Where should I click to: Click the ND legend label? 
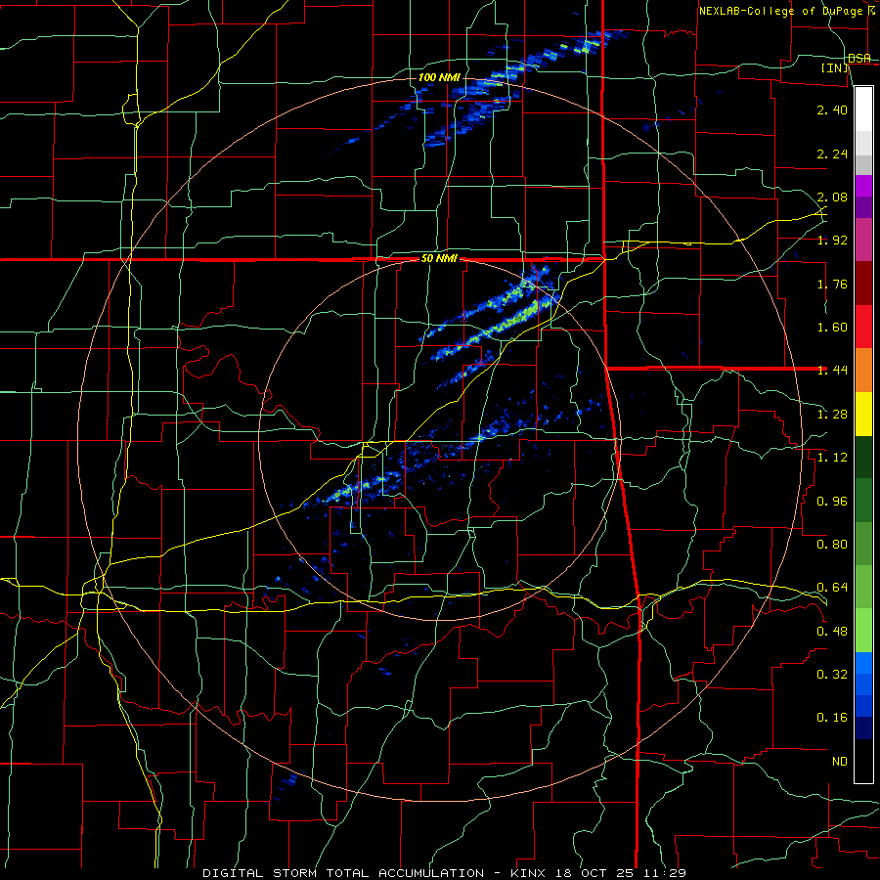tap(840, 762)
